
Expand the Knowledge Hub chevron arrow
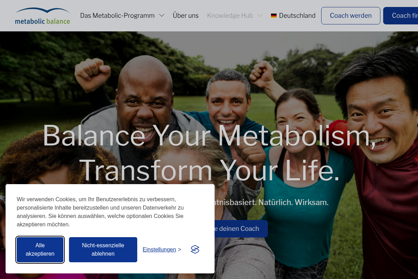[x=260, y=15]
